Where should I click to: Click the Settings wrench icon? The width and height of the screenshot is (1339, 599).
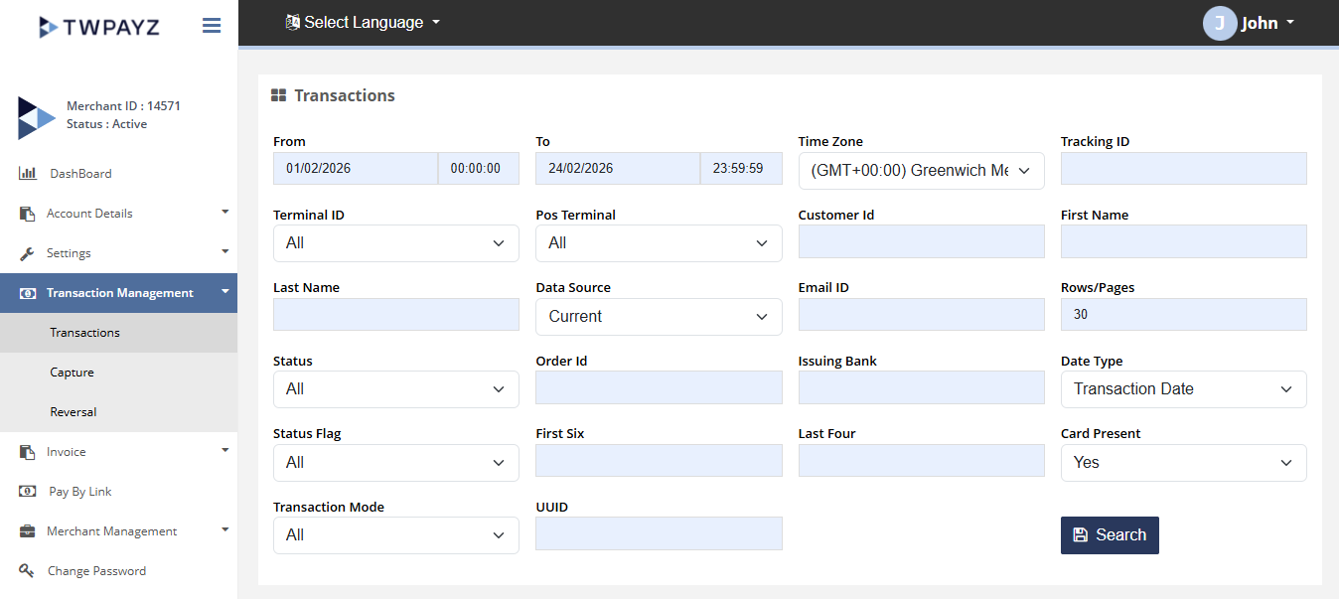point(28,253)
